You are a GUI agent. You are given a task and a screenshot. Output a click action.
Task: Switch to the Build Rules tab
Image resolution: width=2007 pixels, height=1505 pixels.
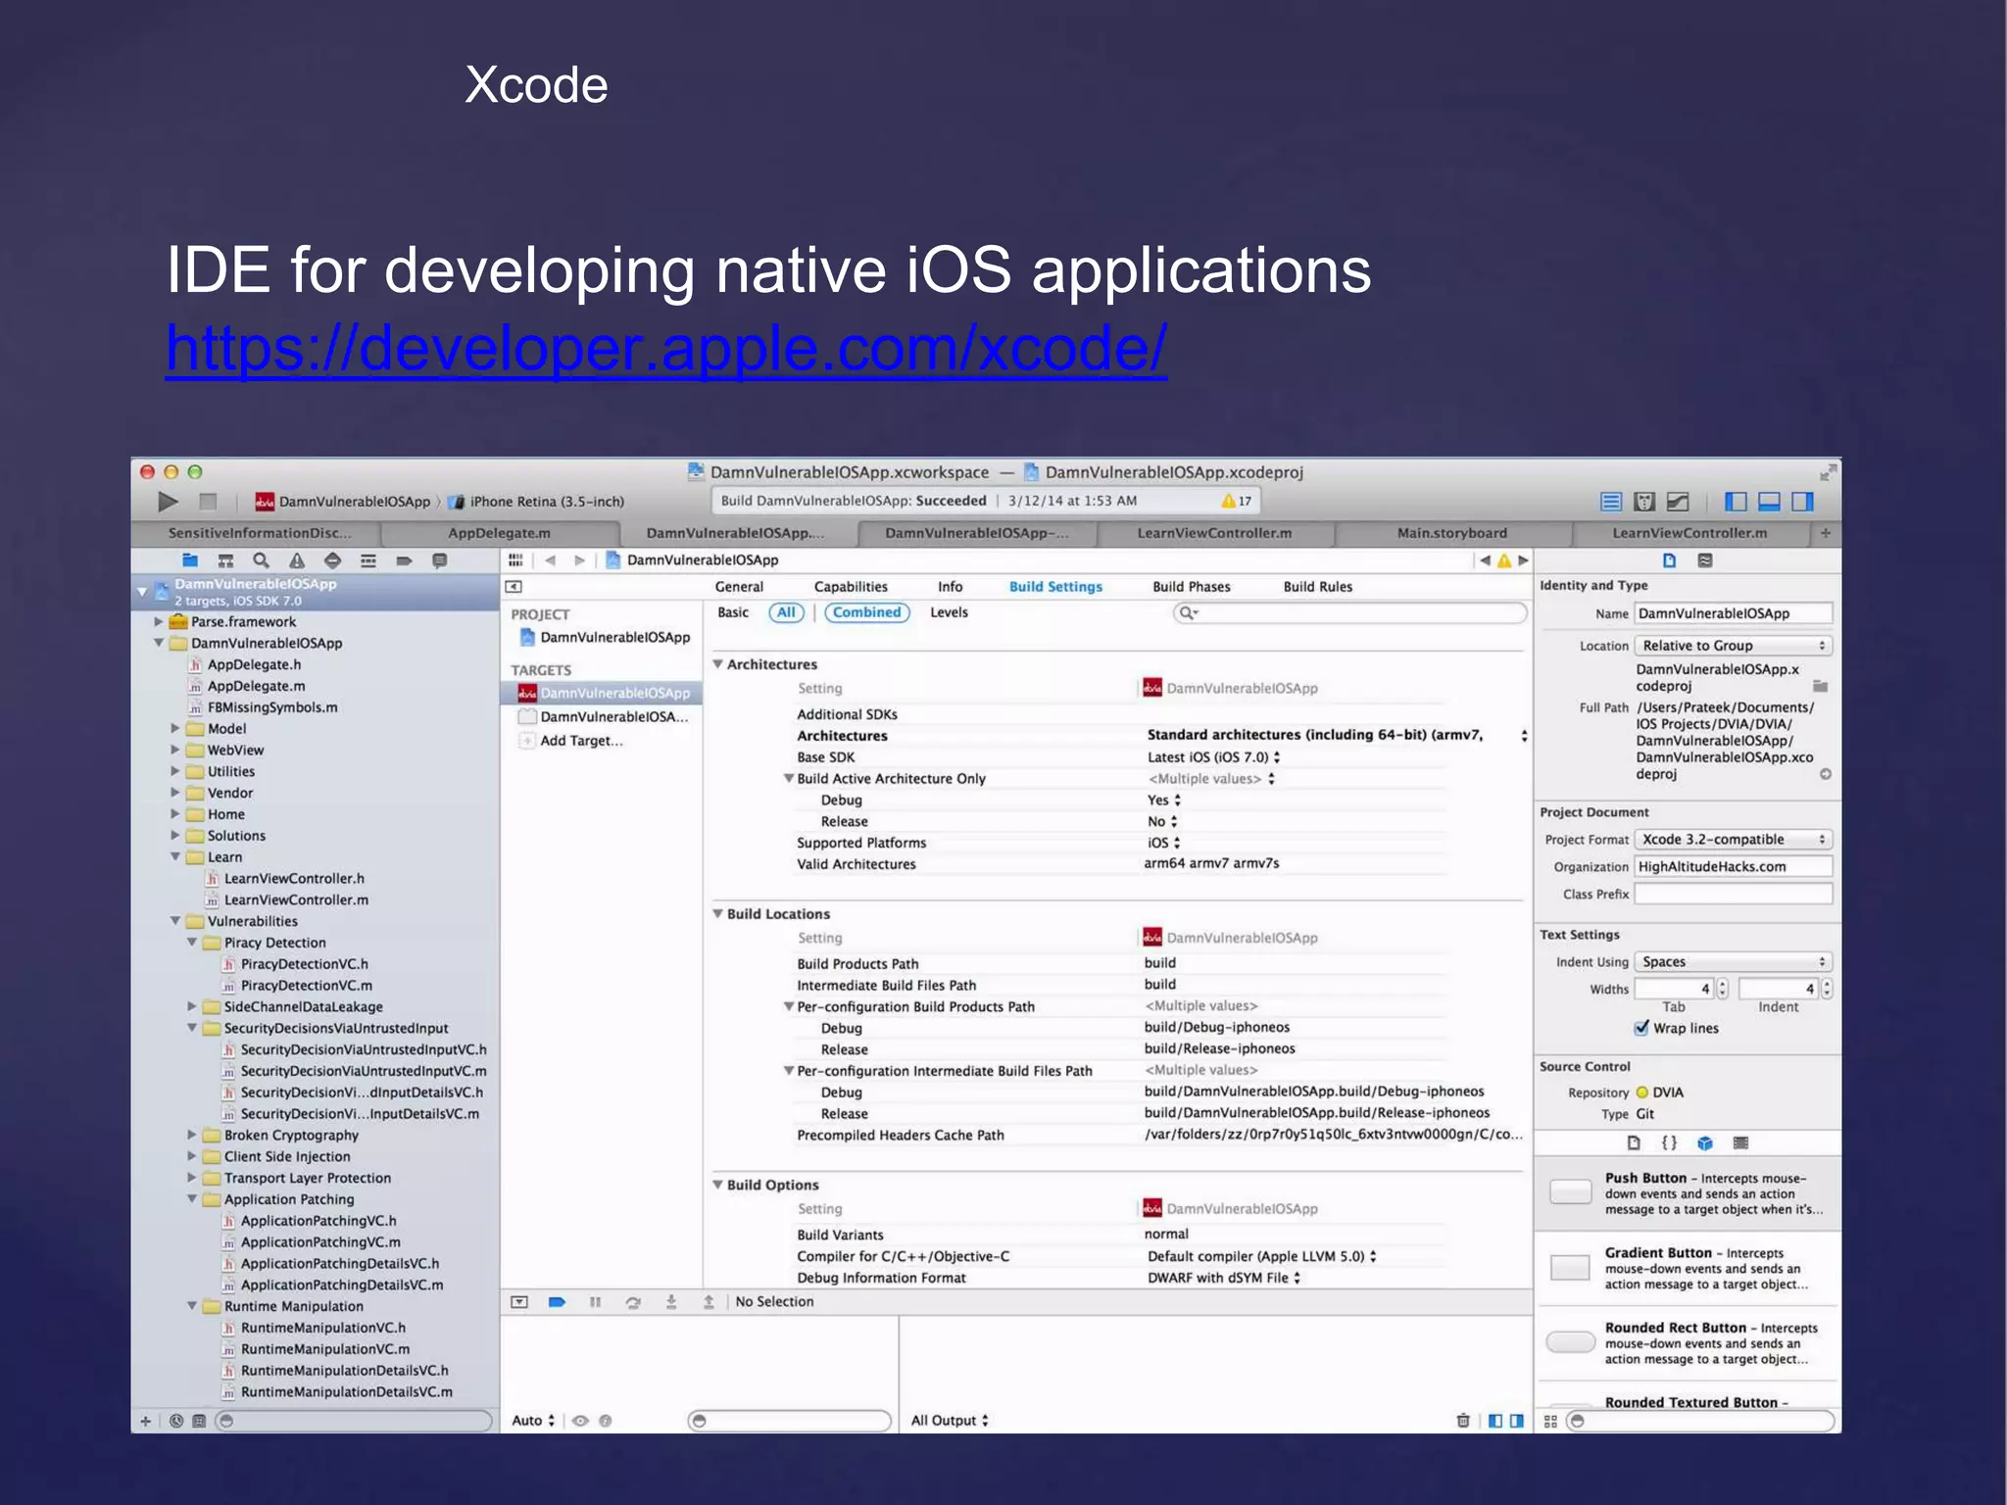[x=1318, y=587]
